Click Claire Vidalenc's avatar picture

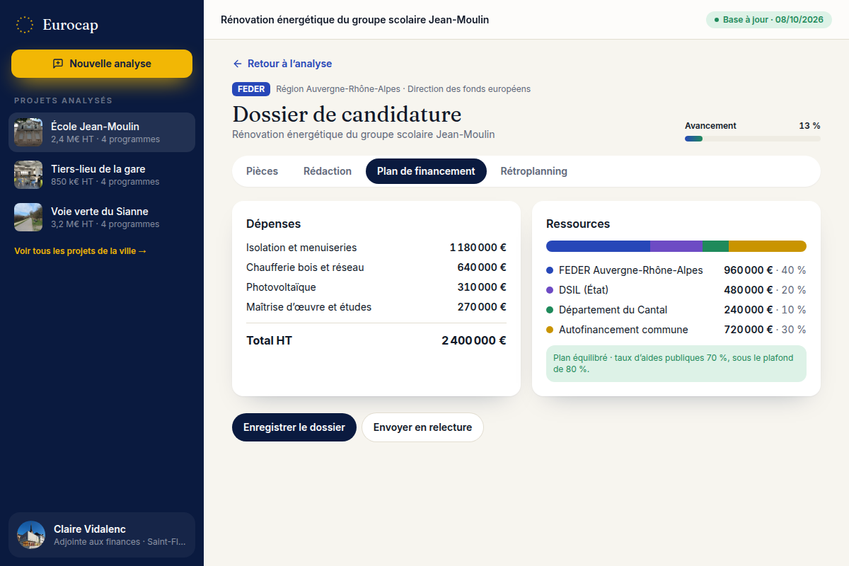click(x=31, y=535)
